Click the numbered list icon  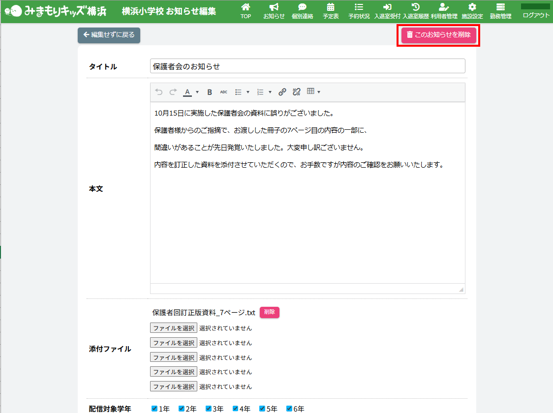[x=261, y=92]
